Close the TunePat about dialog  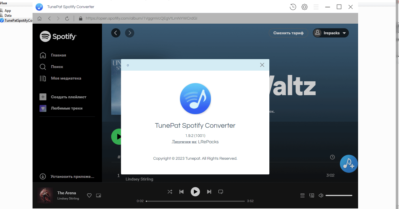point(262,65)
